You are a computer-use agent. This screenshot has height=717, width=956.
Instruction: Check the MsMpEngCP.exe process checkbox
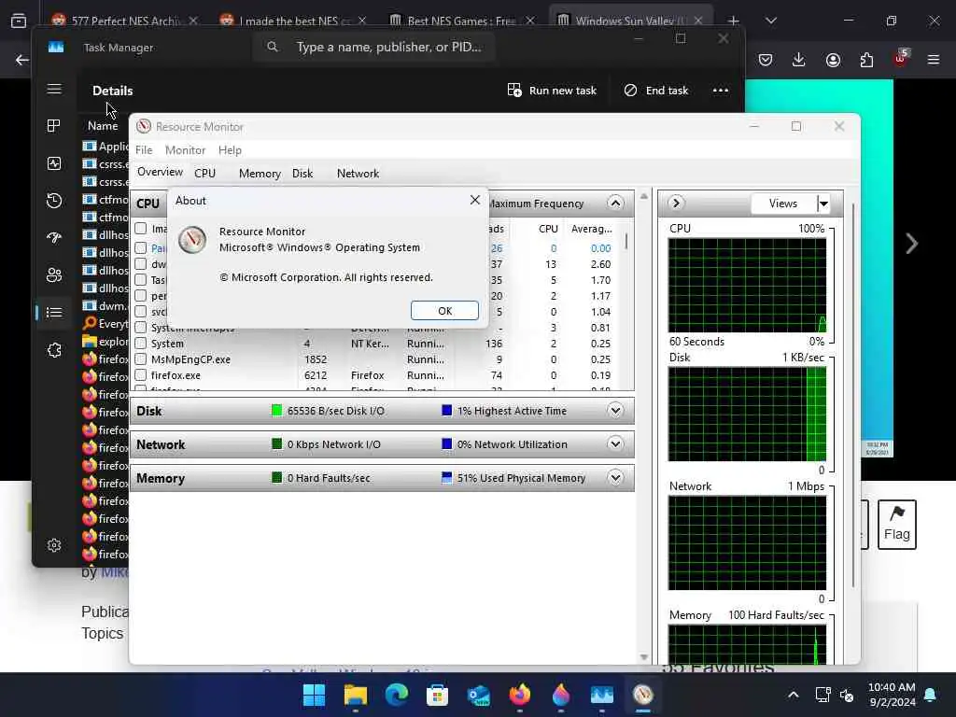click(x=141, y=359)
